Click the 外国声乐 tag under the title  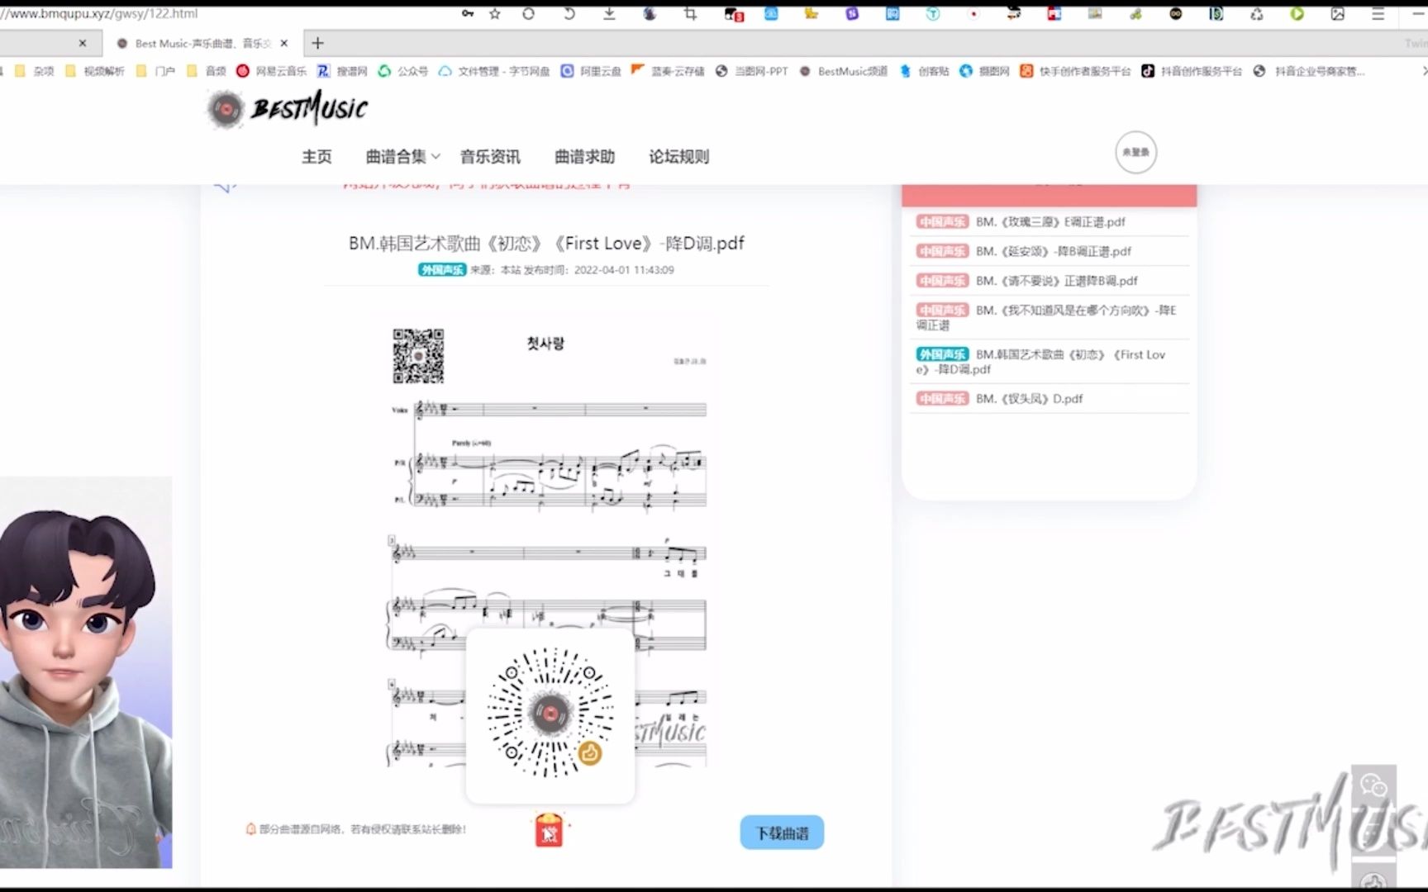[442, 270]
